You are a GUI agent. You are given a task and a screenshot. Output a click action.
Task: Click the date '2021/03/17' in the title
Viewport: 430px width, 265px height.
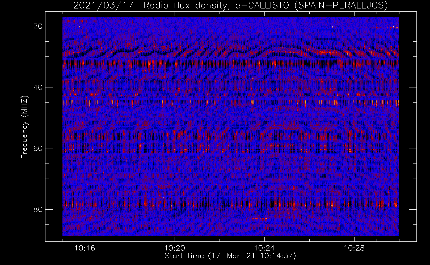tap(103, 5)
